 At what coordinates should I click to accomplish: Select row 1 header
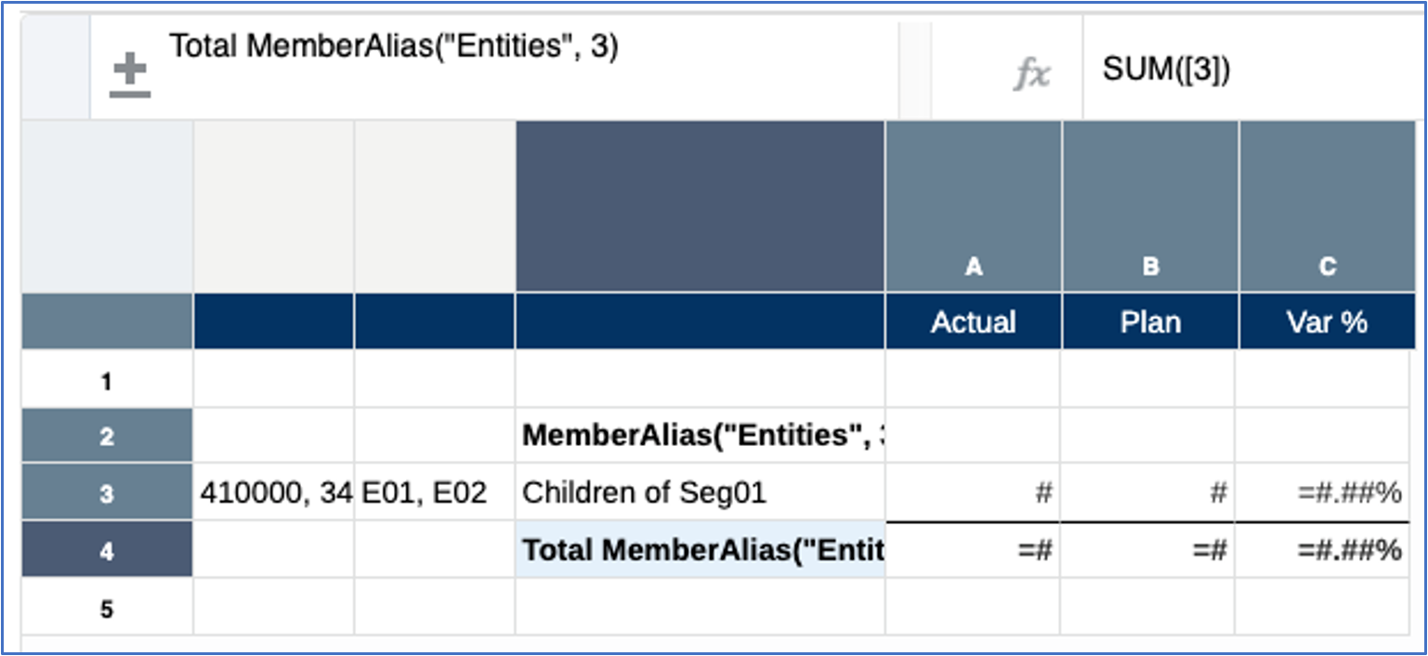[x=106, y=381]
